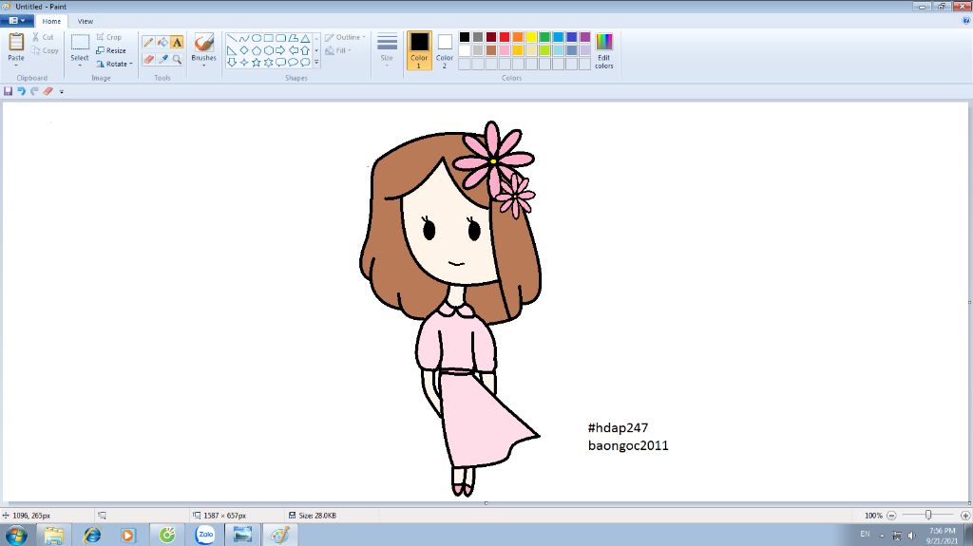Switch active slot to Color 2
The width and height of the screenshot is (973, 546).
pos(445,49)
